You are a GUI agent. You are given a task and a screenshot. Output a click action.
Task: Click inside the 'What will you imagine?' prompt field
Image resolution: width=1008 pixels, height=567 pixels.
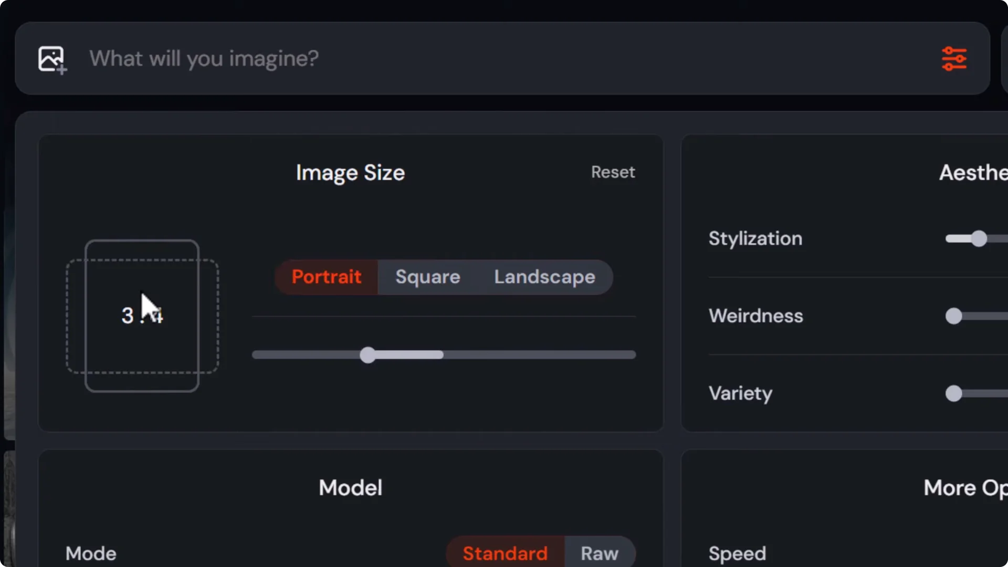pos(367,58)
